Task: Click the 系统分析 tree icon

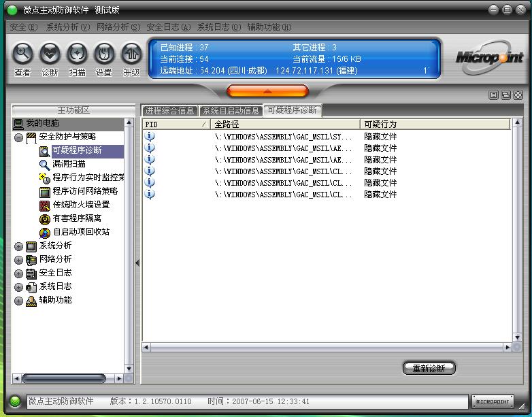Action: click(31, 246)
